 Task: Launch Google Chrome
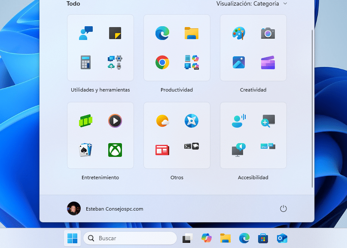pos(162,62)
